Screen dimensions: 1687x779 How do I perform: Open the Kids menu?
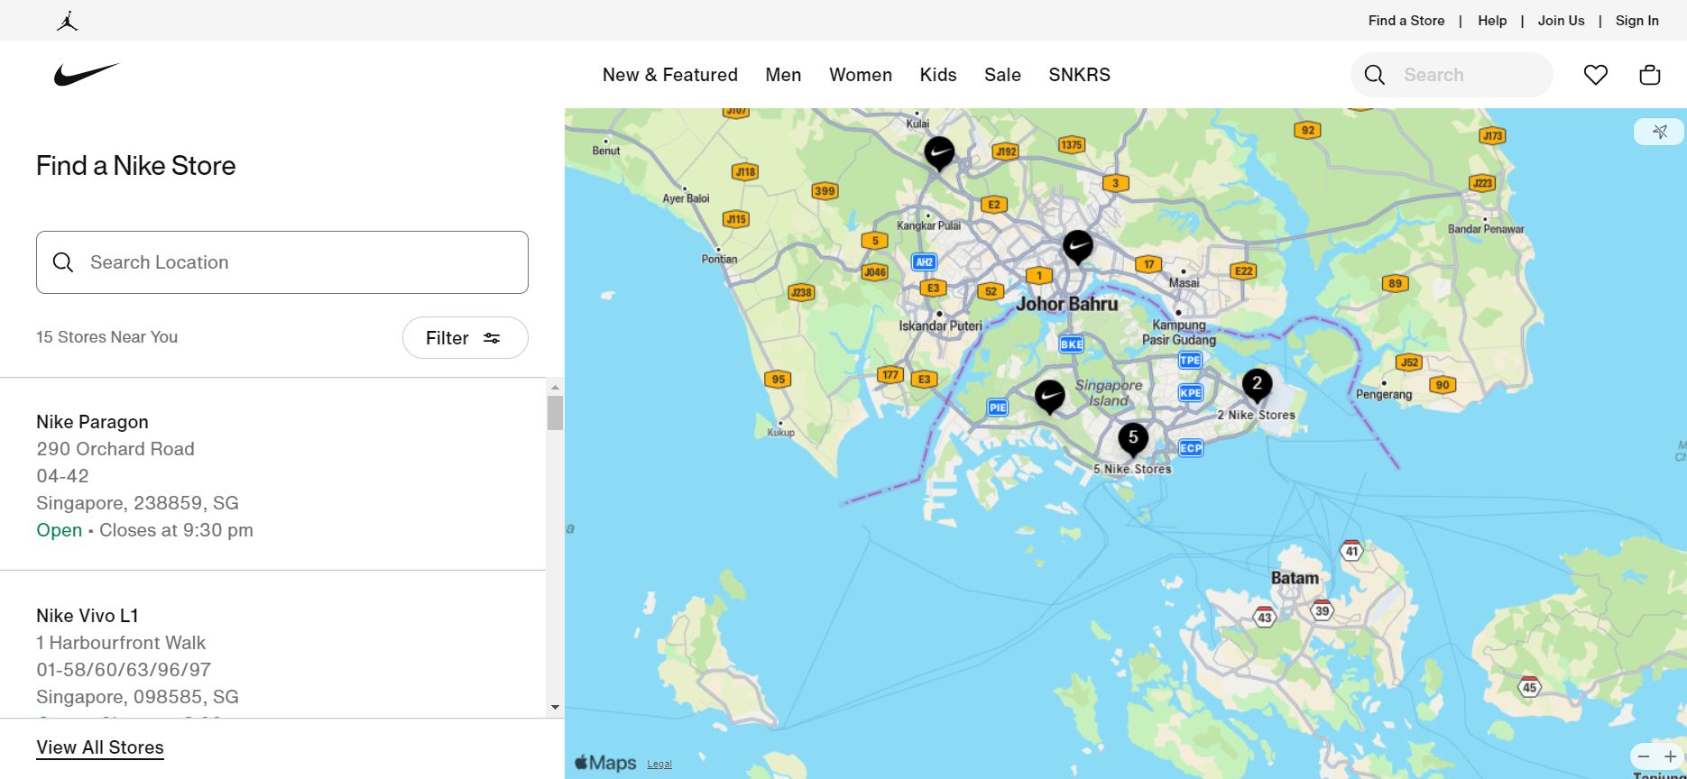[938, 75]
